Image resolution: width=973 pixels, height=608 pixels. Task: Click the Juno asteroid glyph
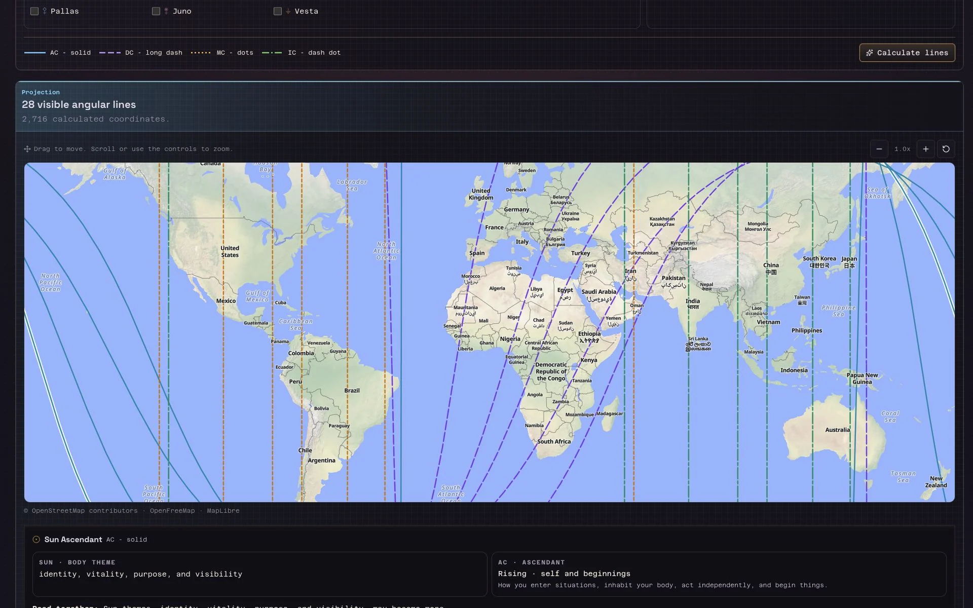[x=166, y=11]
